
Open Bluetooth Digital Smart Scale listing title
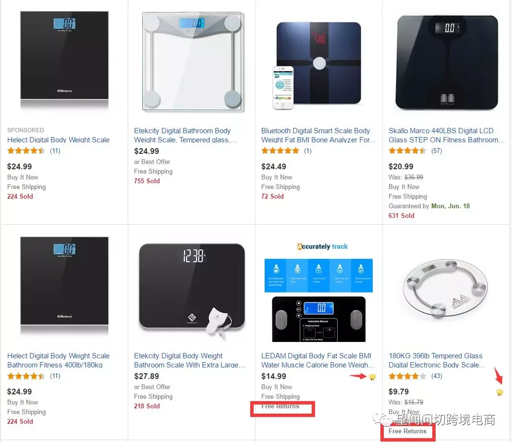pos(318,135)
